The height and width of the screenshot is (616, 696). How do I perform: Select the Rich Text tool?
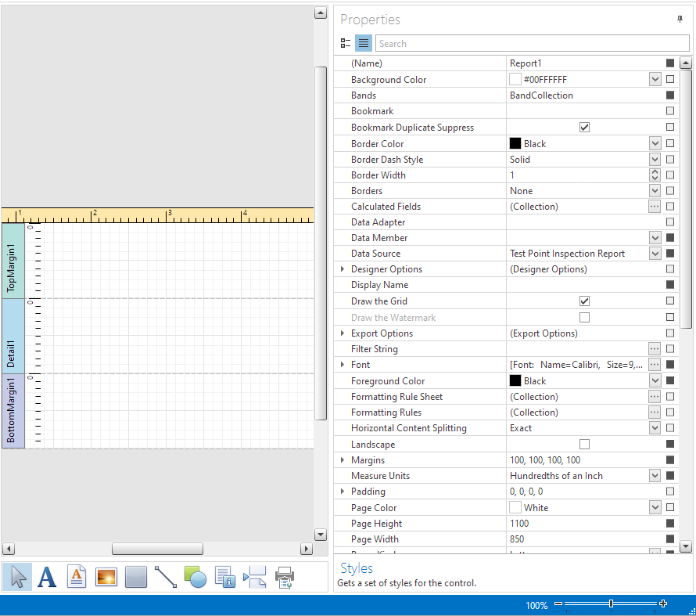pyautogui.click(x=76, y=577)
